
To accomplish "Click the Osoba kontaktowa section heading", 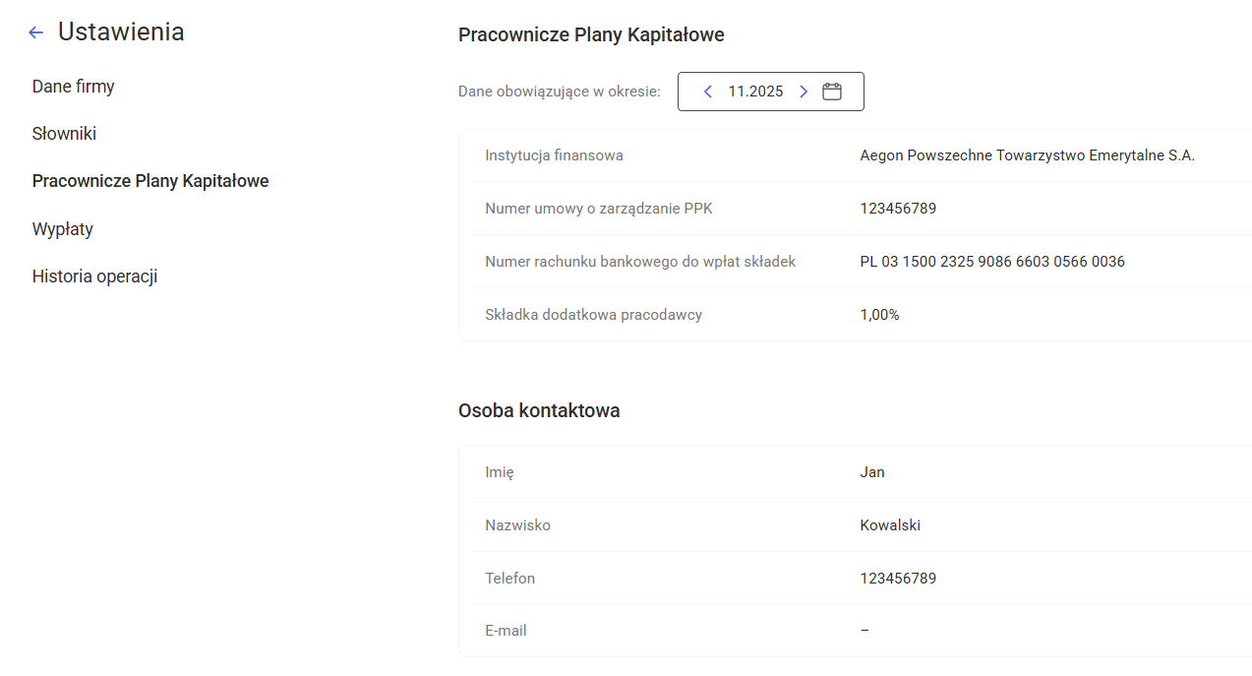I will tap(539, 410).
